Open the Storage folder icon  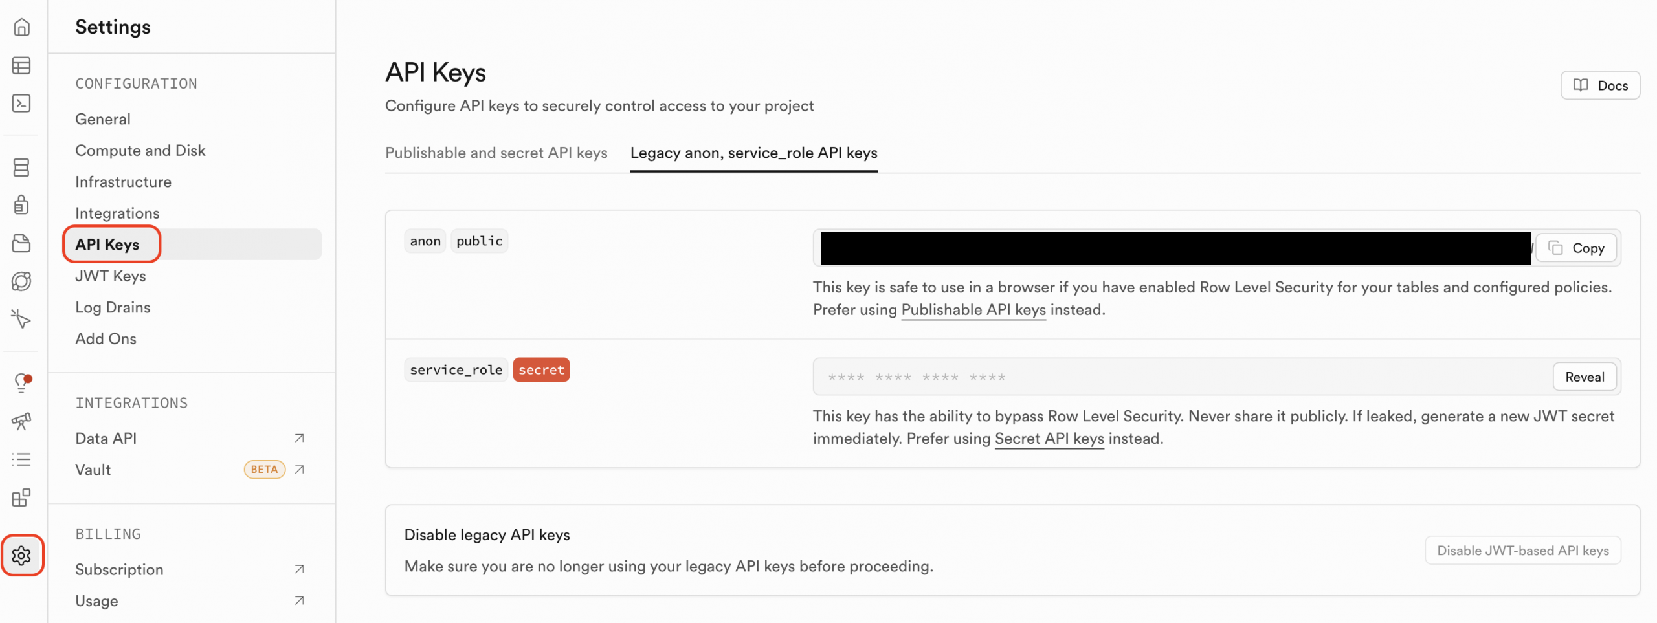(21, 243)
